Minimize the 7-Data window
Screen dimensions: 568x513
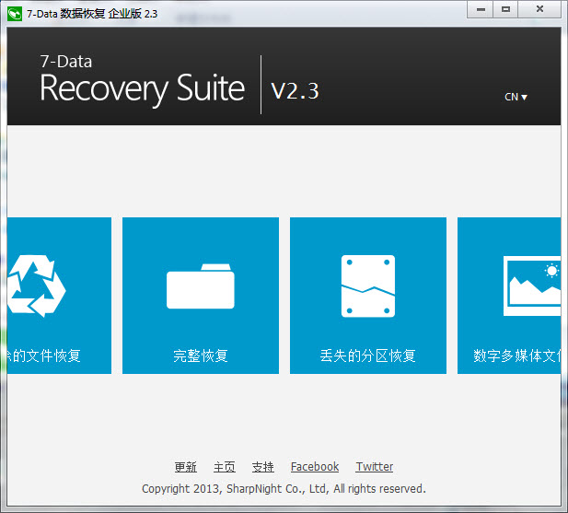click(x=481, y=9)
